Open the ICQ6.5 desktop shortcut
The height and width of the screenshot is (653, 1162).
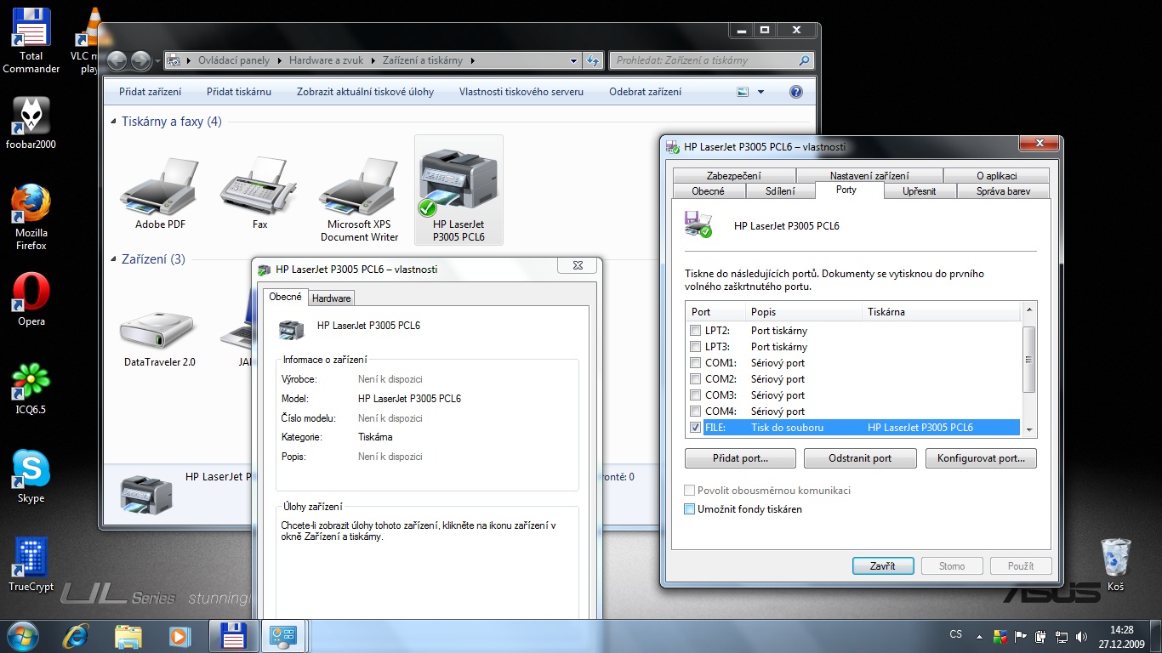pyautogui.click(x=31, y=389)
